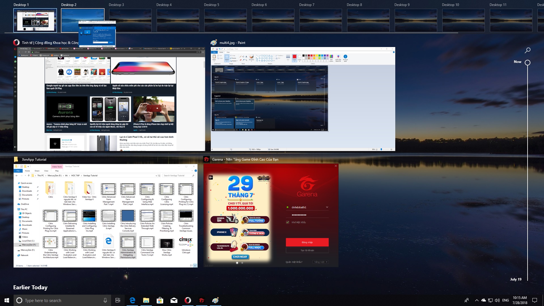Image resolution: width=544 pixels, height=306 pixels.
Task: Open the Share tab in XenApp Tutorial window
Action: click(x=37, y=171)
